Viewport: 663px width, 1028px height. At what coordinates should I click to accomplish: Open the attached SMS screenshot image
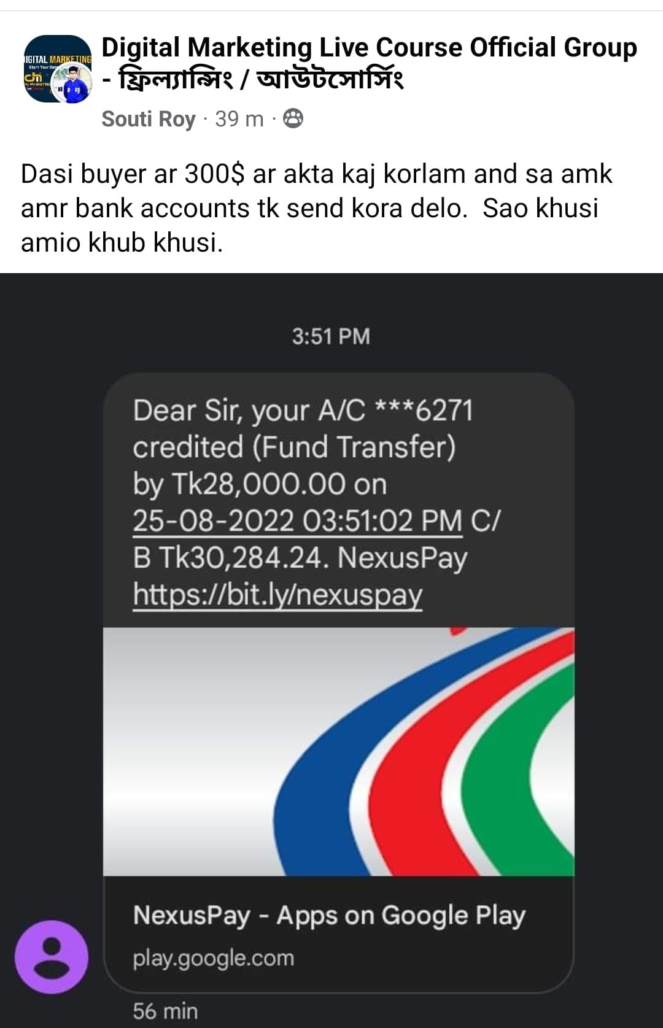pyautogui.click(x=331, y=651)
